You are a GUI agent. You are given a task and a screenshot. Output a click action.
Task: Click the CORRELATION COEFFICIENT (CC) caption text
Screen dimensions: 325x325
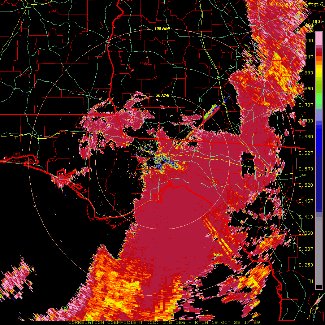[114, 322]
